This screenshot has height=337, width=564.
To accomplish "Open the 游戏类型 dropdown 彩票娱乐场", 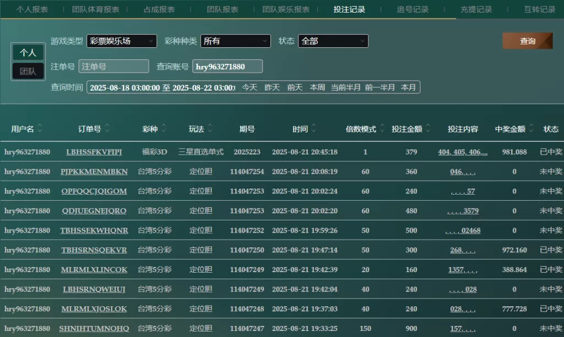I will [x=122, y=41].
